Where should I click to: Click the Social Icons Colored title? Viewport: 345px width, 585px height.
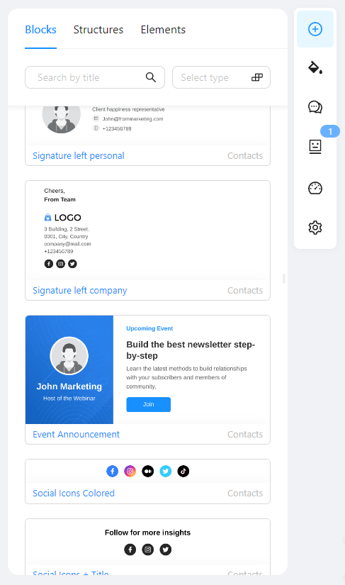[74, 493]
